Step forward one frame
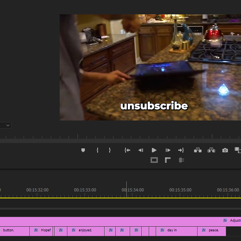The image size is (241, 241). (168, 150)
